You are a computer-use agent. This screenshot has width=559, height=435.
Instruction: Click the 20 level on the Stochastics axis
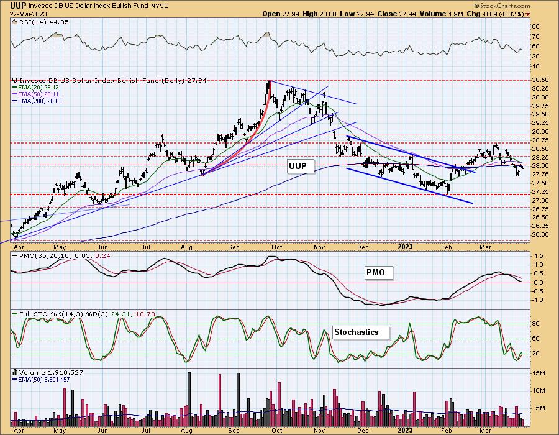pos(535,354)
